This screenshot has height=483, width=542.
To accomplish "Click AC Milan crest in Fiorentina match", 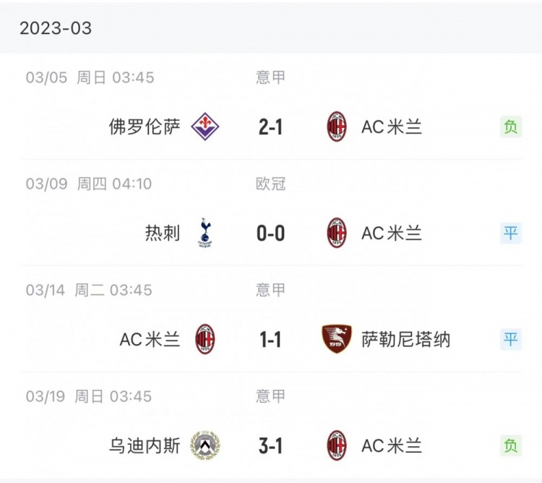I will pos(337,127).
